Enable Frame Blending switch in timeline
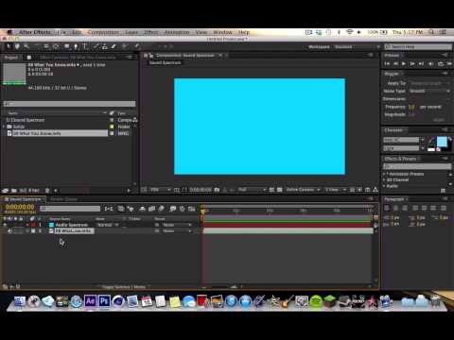The image size is (454, 340). click(151, 209)
